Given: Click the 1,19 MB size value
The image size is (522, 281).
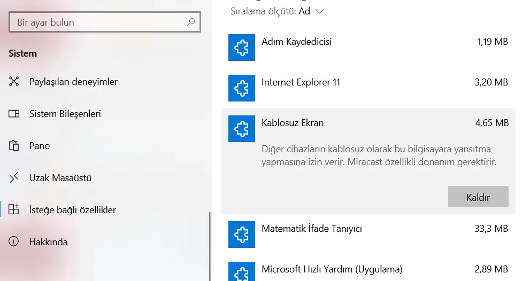Looking at the screenshot, I should pos(493,42).
